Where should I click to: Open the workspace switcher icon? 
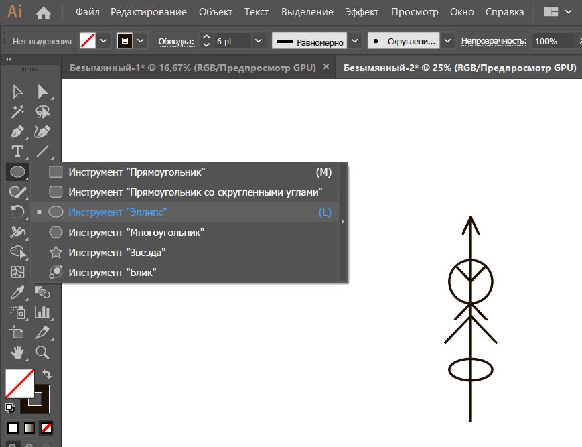pos(551,12)
